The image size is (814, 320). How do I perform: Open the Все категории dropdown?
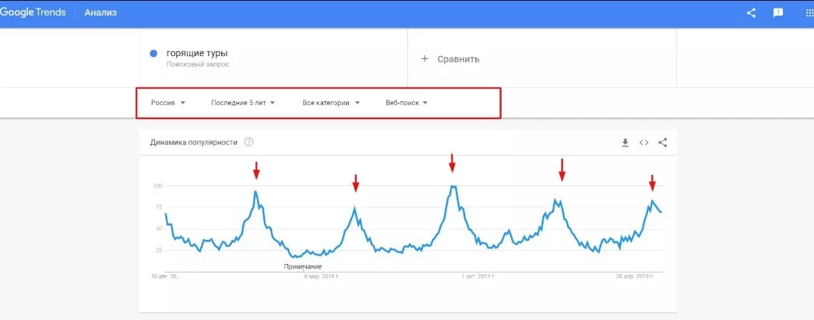[331, 103]
